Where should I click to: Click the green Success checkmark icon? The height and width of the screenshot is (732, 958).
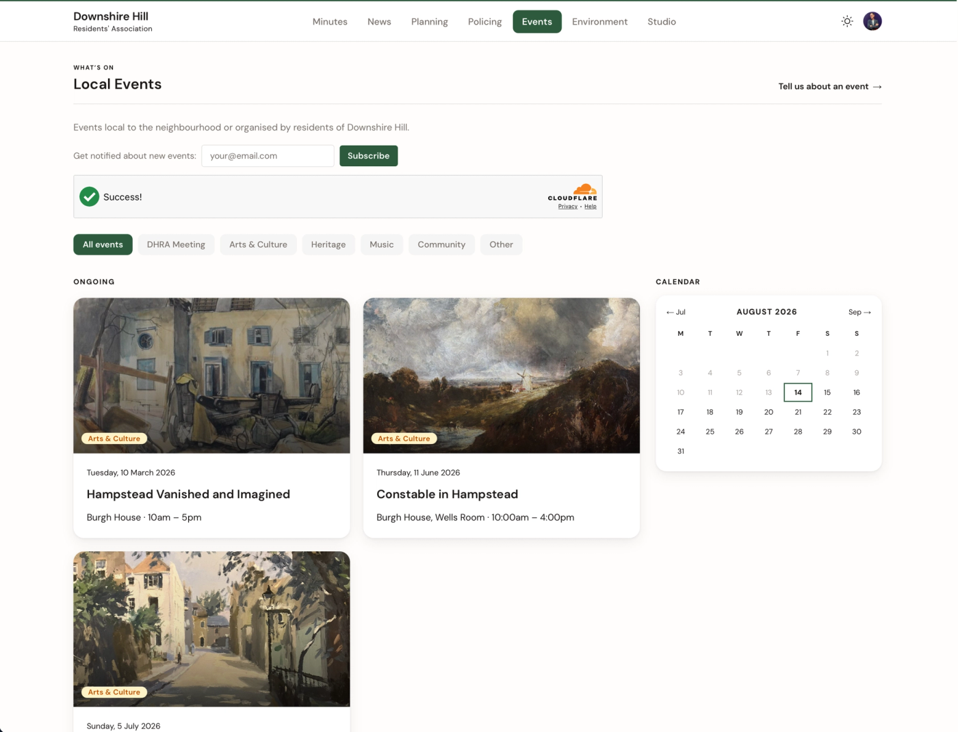coord(89,196)
